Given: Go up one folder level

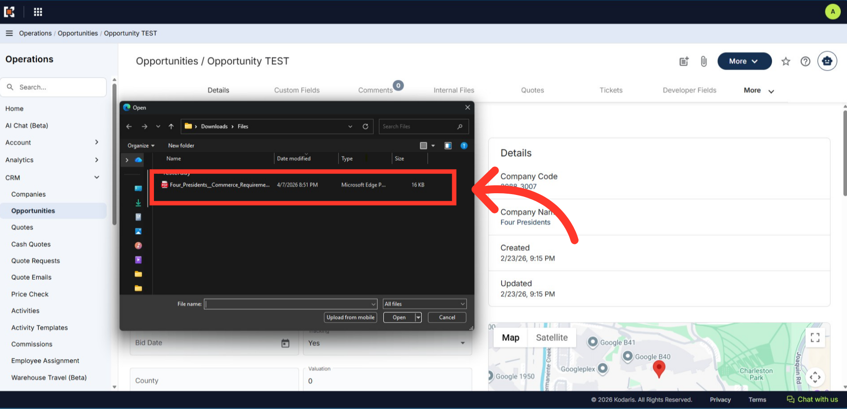Looking at the screenshot, I should 171,127.
